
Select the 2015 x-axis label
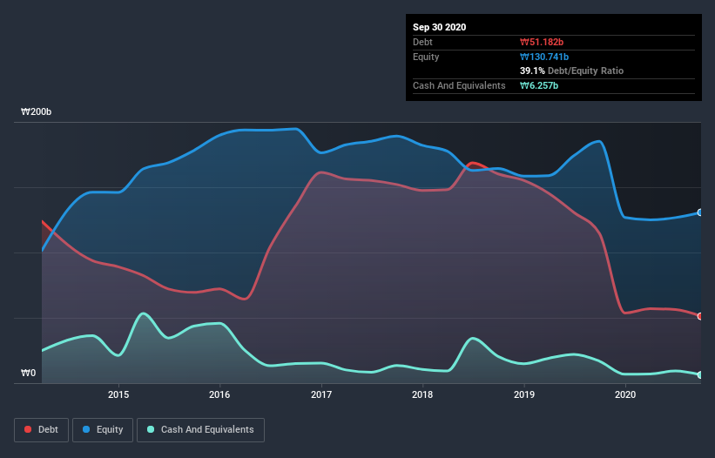point(118,394)
